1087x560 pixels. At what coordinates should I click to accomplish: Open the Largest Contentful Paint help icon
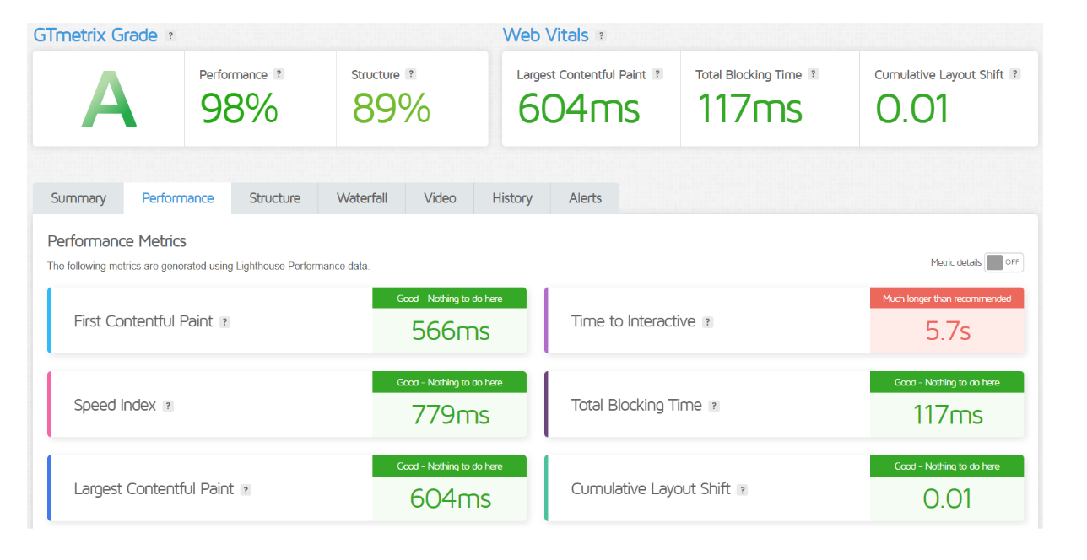coord(658,74)
